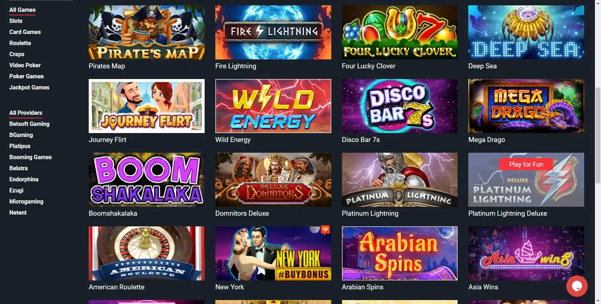This screenshot has height=304, width=601.
Task: Select the Disco Bar 7s game image
Action: (x=400, y=106)
